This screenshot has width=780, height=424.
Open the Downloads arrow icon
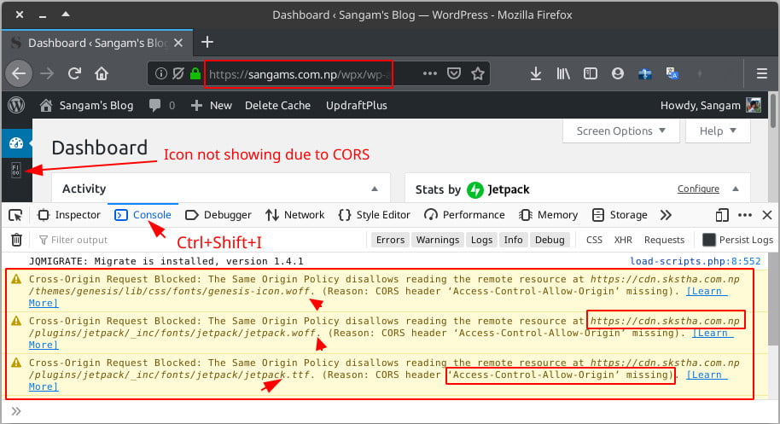point(536,74)
